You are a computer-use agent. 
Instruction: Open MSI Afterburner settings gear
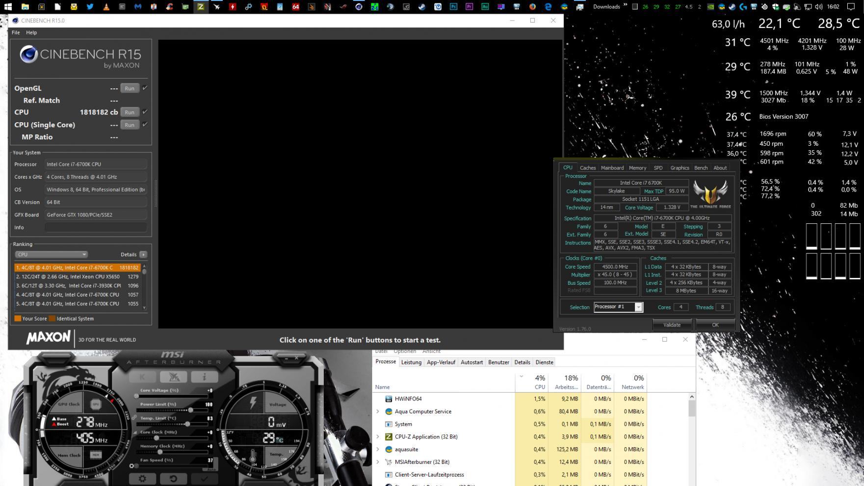pos(142,479)
